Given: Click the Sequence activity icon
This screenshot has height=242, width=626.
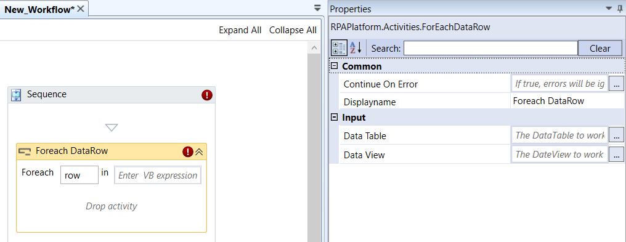Looking at the screenshot, I should point(16,95).
